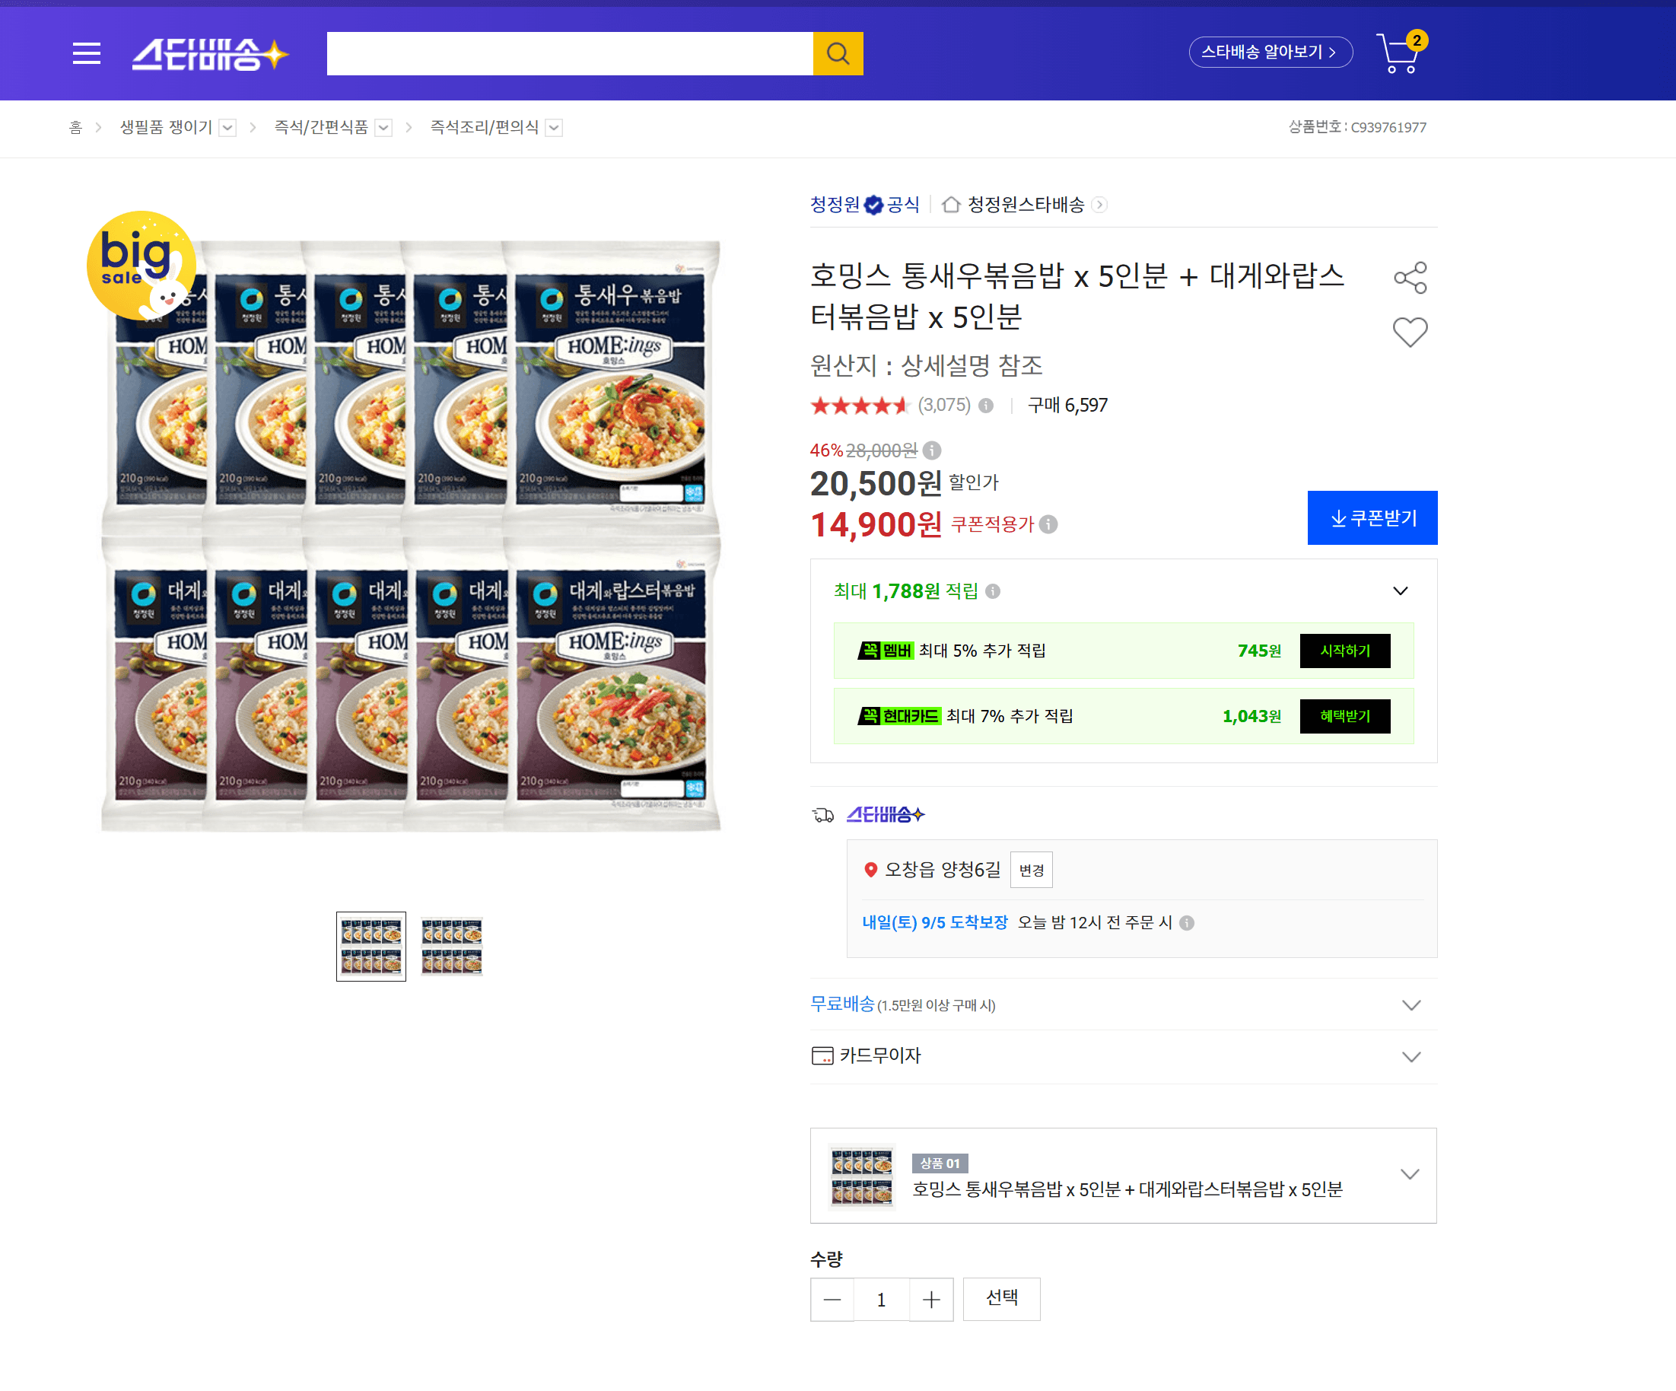1676x1391 pixels.
Task: Select the second product thumbnail
Action: (x=452, y=947)
